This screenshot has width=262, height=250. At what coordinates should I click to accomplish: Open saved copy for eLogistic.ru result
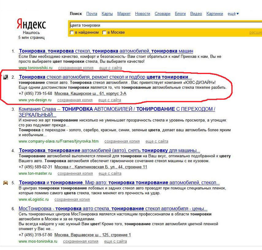pyautogui.click(x=72, y=200)
